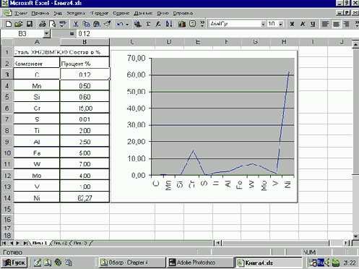Click the Cut scissors icon
The width and height of the screenshot is (359, 269).
[76, 24]
